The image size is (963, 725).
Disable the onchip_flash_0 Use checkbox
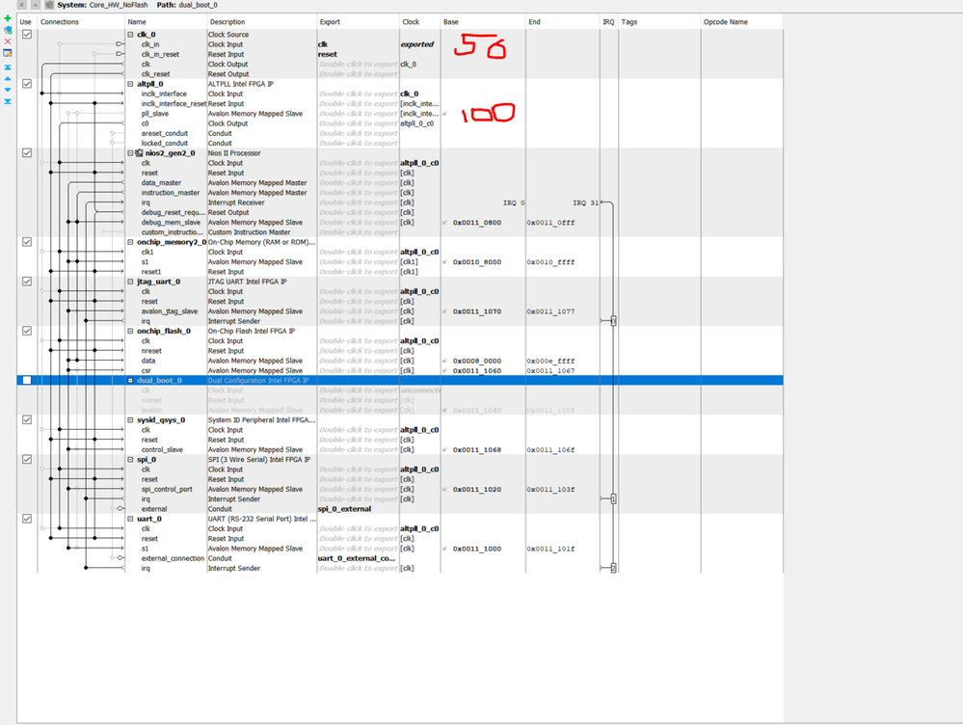(27, 331)
